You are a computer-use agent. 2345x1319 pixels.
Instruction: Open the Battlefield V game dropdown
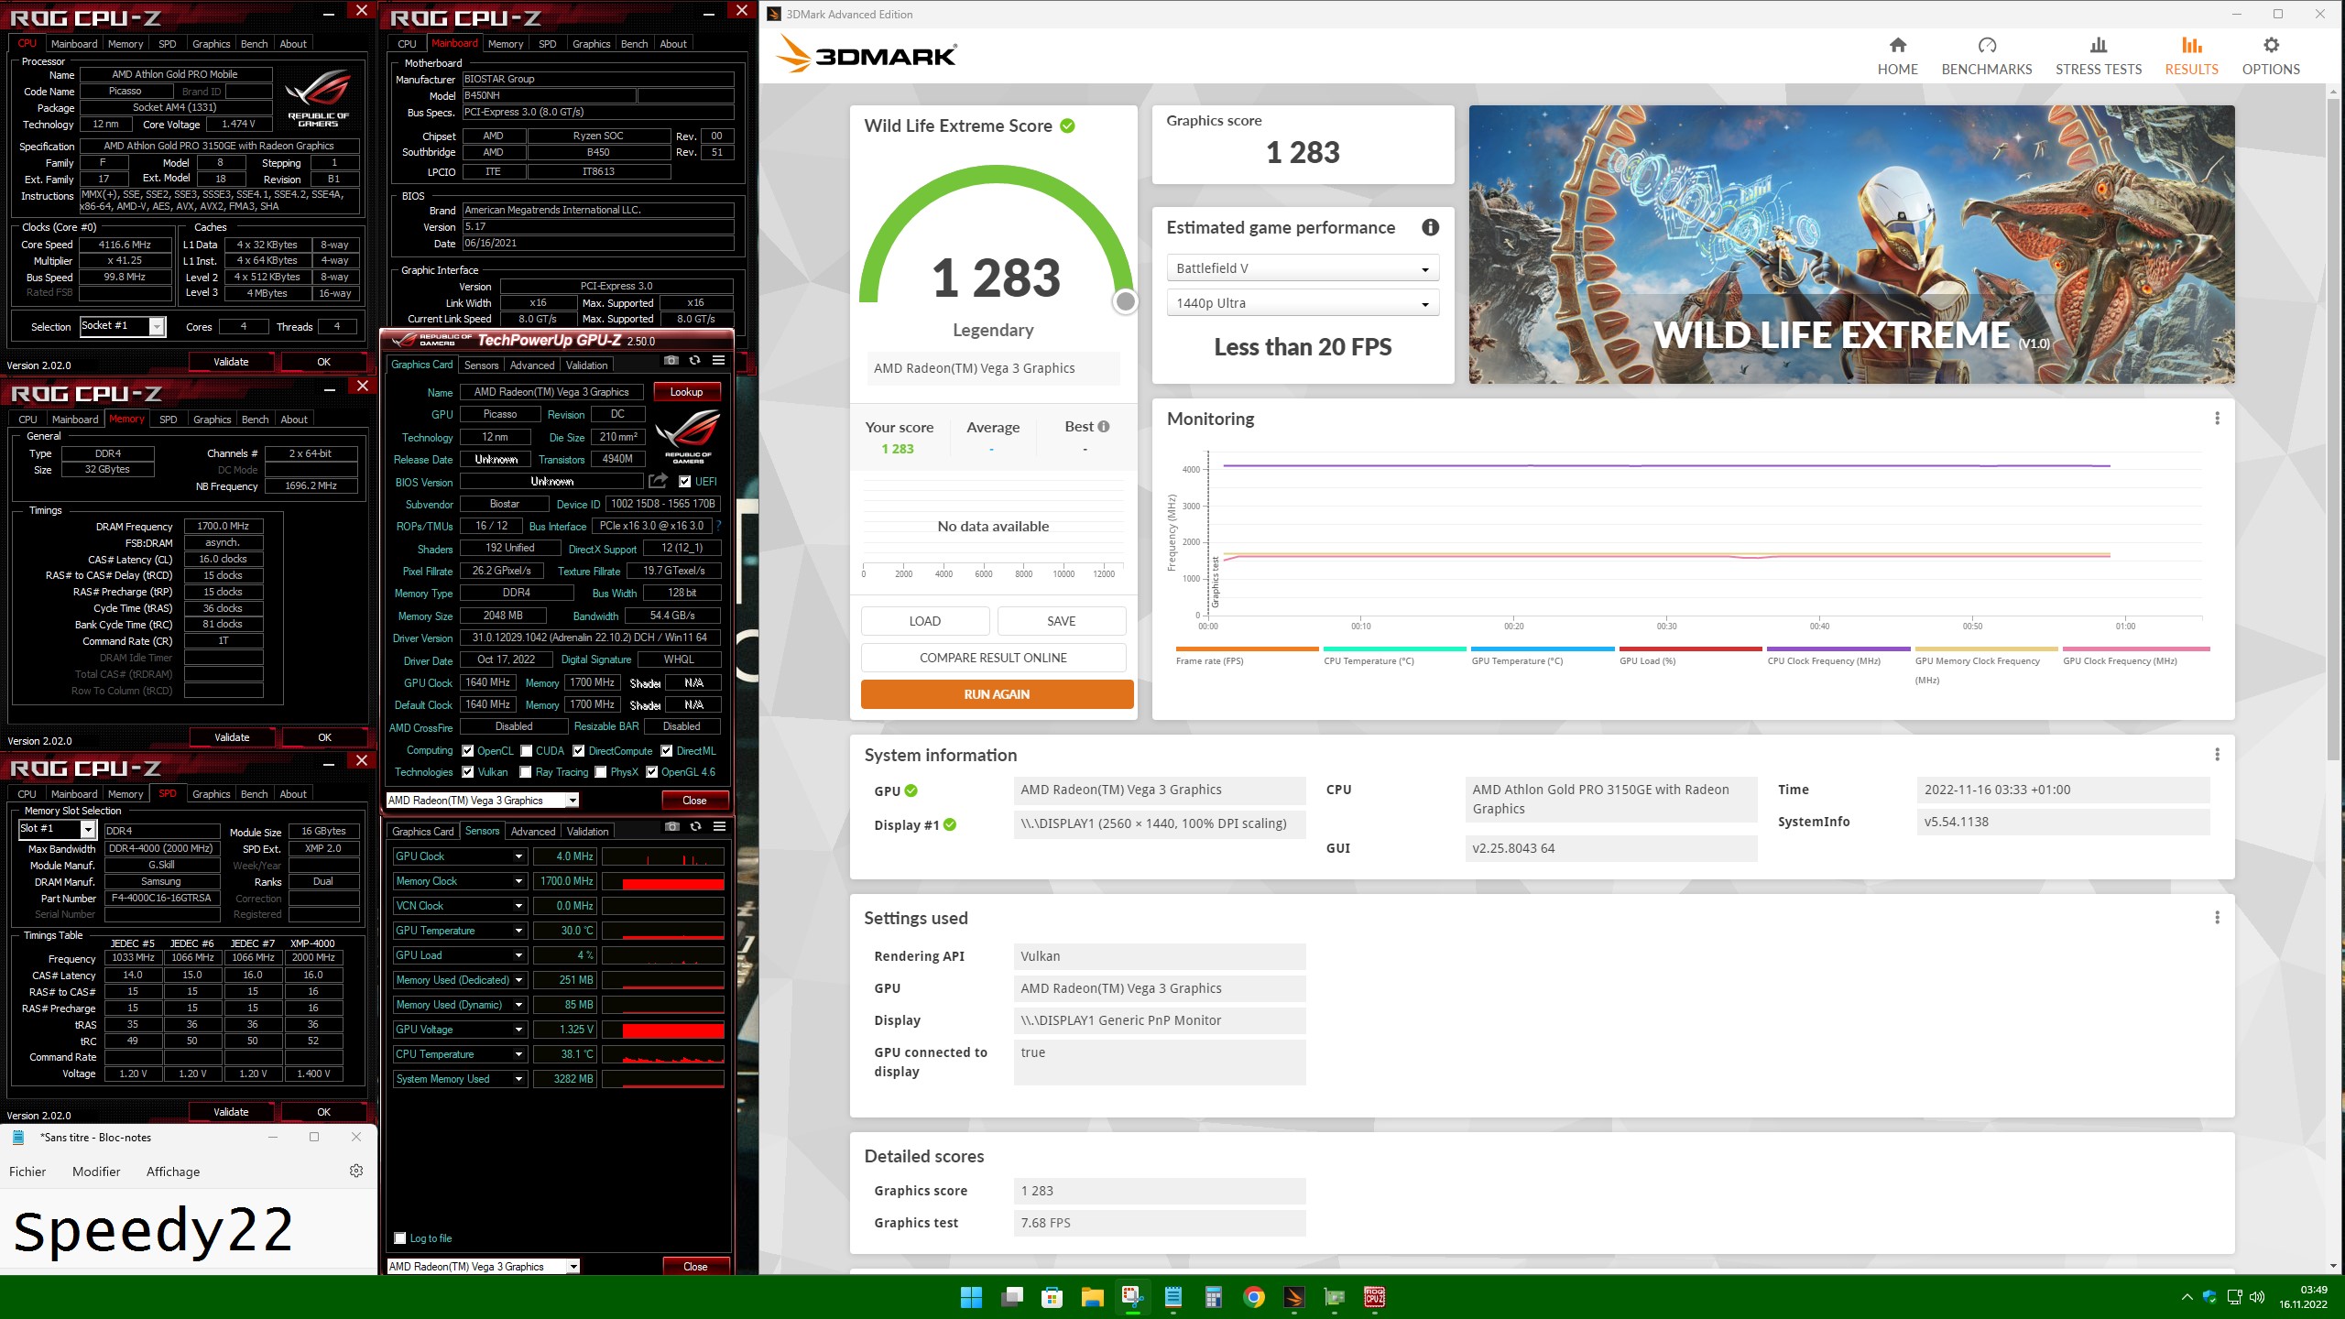point(1303,268)
